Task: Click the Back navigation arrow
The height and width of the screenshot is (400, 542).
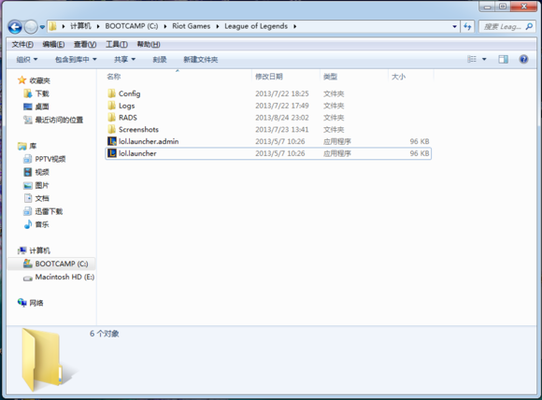Action: [15, 26]
